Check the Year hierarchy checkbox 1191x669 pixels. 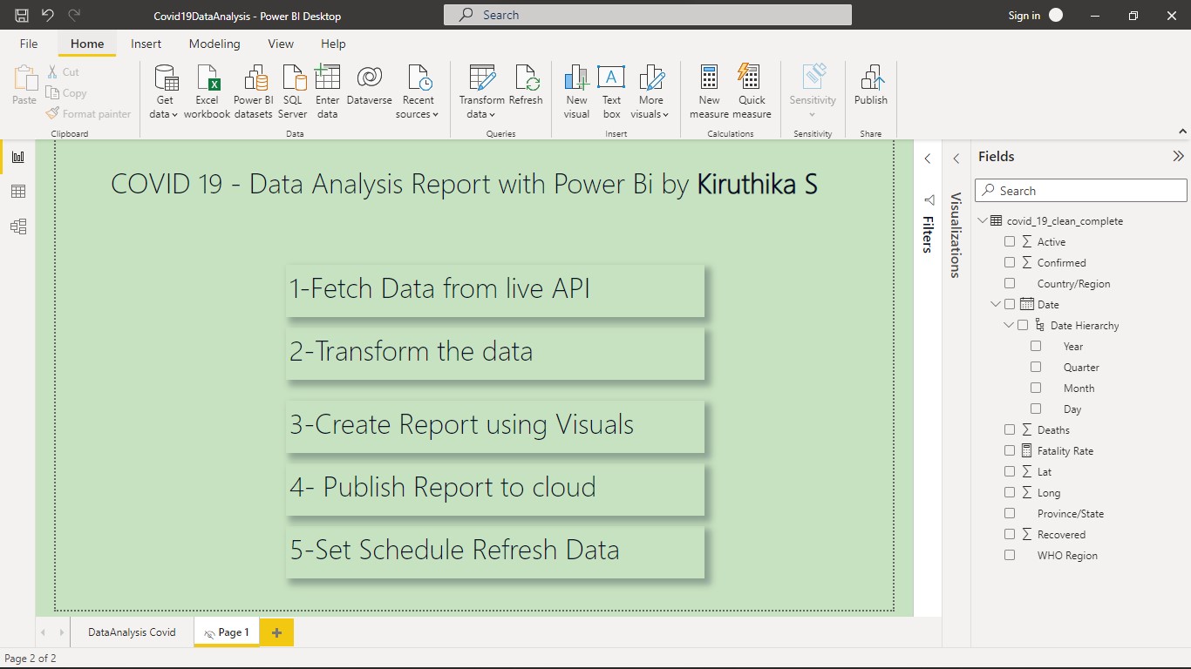point(1036,346)
